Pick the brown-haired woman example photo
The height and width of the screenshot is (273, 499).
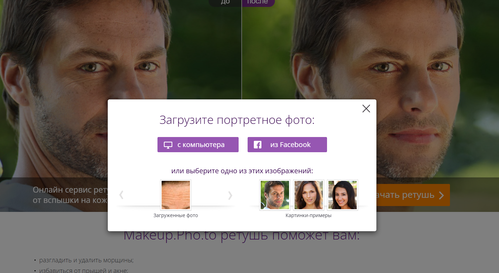pos(309,195)
